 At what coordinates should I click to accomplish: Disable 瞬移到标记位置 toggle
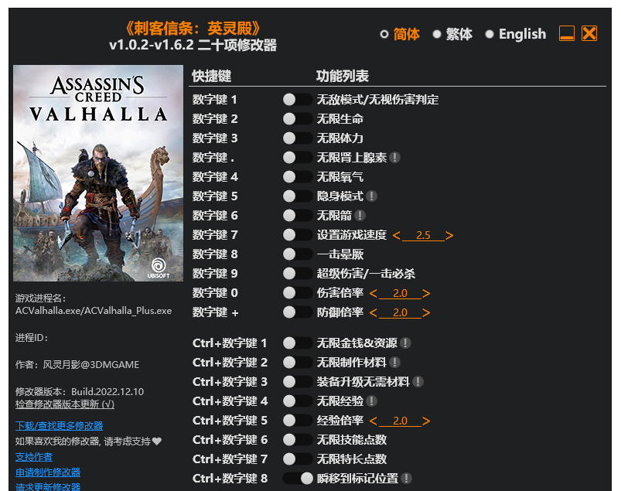coord(298,479)
